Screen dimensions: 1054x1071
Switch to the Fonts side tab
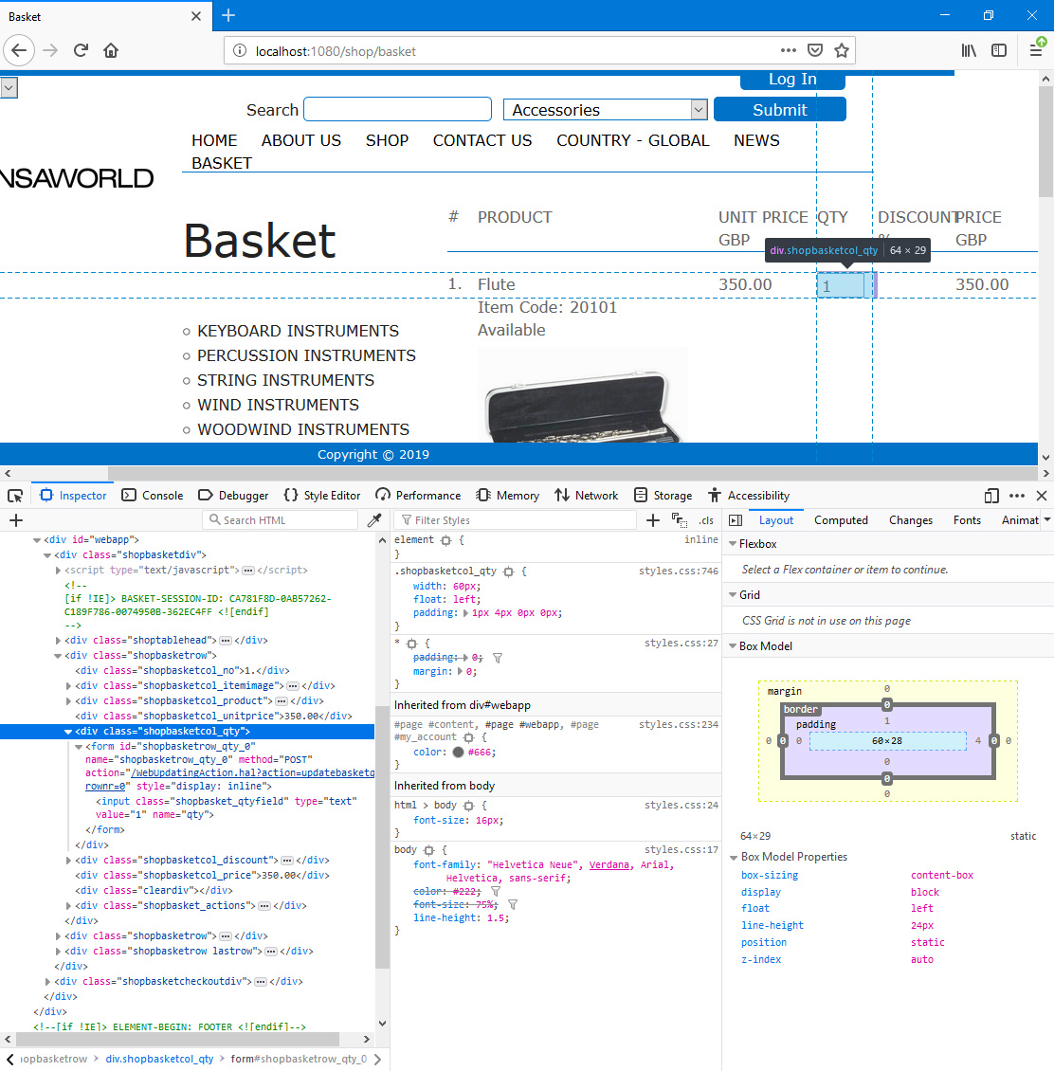pos(967,520)
